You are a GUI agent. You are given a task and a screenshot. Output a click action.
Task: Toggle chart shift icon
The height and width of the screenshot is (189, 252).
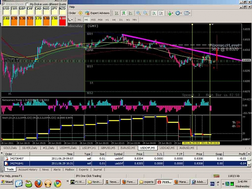pos(161,13)
